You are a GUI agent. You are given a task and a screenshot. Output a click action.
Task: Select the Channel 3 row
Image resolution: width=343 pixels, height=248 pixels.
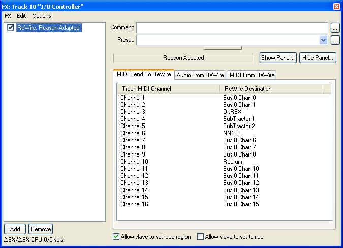tap(224, 112)
